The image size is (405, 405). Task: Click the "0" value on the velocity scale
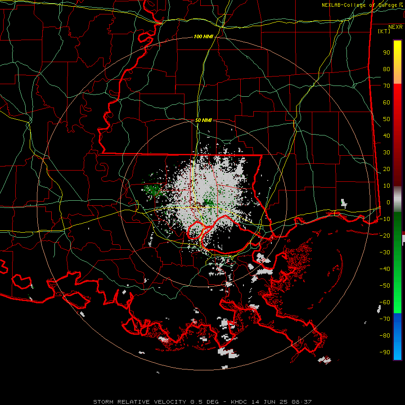click(388, 202)
